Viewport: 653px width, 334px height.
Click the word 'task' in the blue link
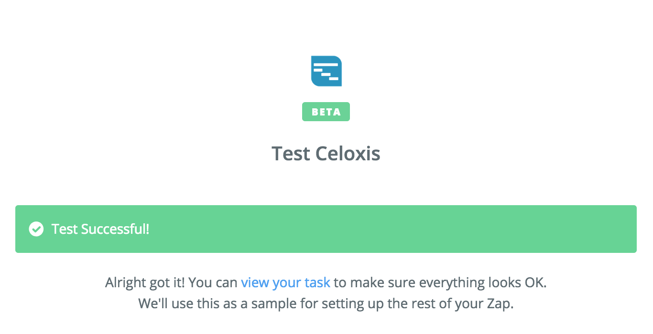[x=316, y=282]
